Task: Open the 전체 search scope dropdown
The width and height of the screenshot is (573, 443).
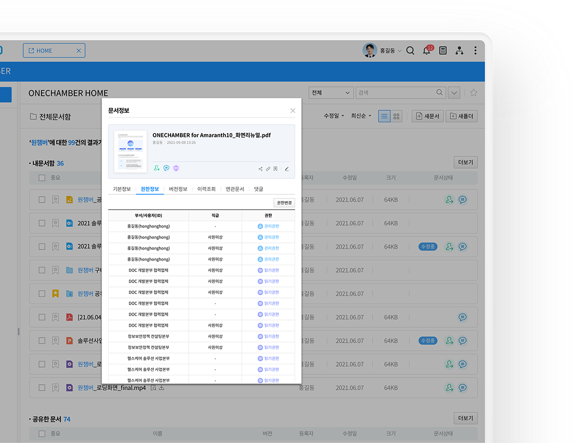Action: 331,92
